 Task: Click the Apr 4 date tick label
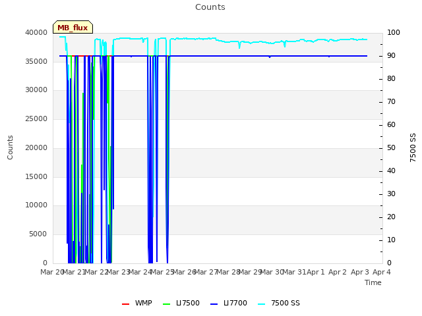(x=382, y=272)
